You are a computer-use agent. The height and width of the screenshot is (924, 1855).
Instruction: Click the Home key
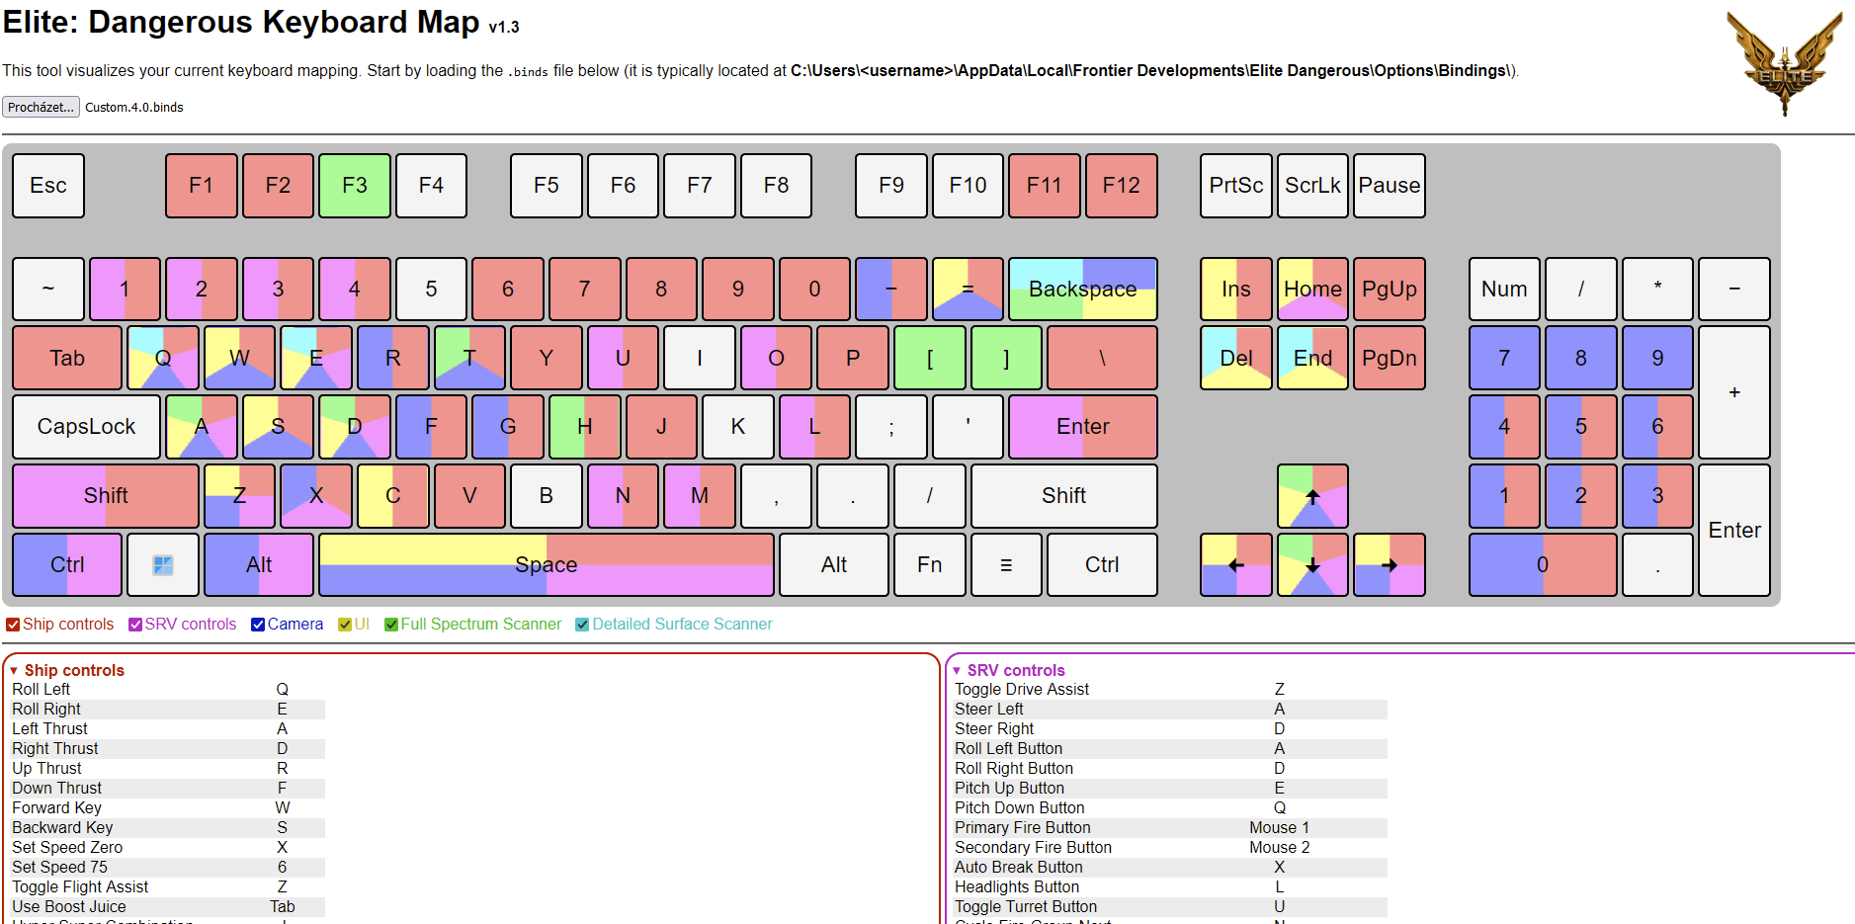[x=1312, y=289]
